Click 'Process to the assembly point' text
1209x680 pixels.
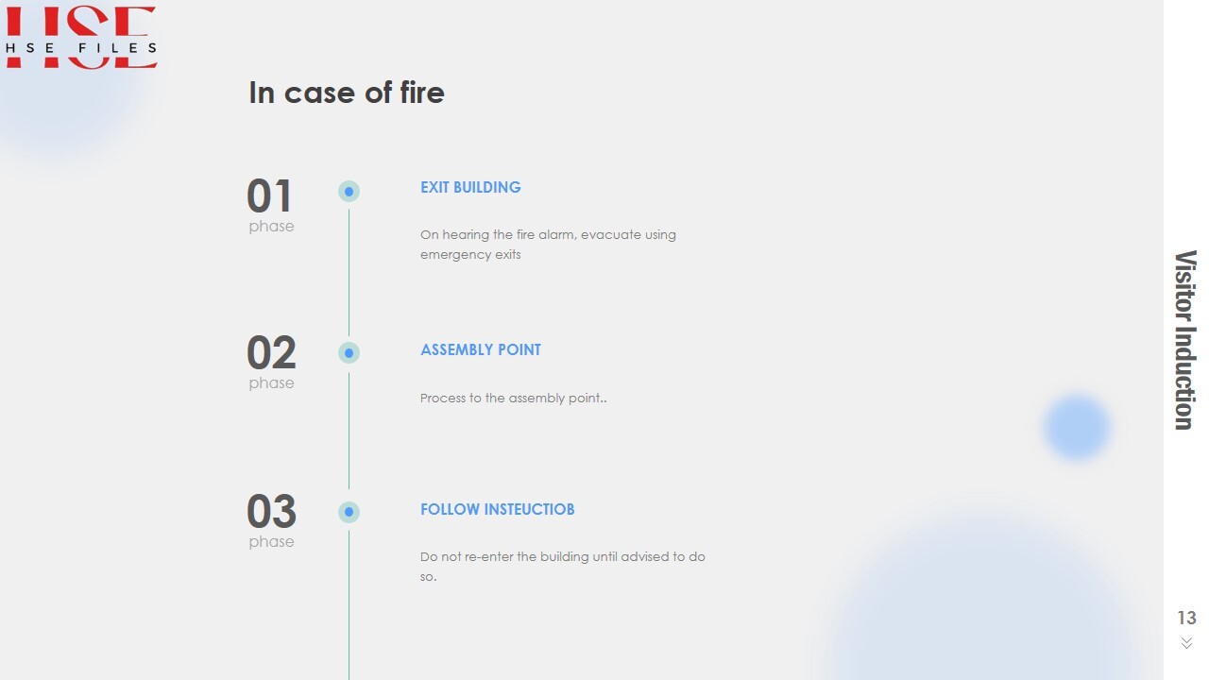coord(513,398)
